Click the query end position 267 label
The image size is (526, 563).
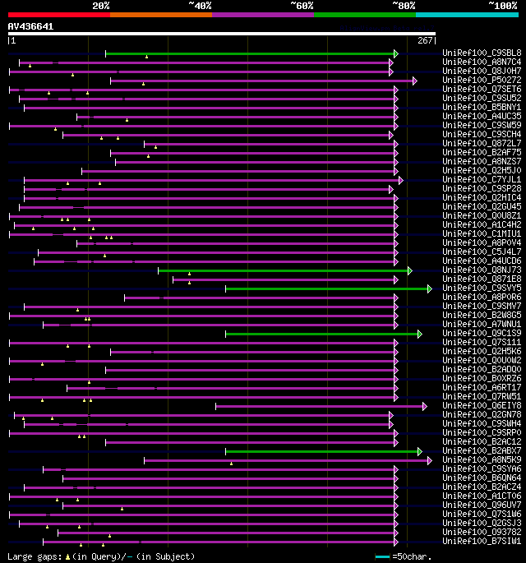[x=426, y=40]
